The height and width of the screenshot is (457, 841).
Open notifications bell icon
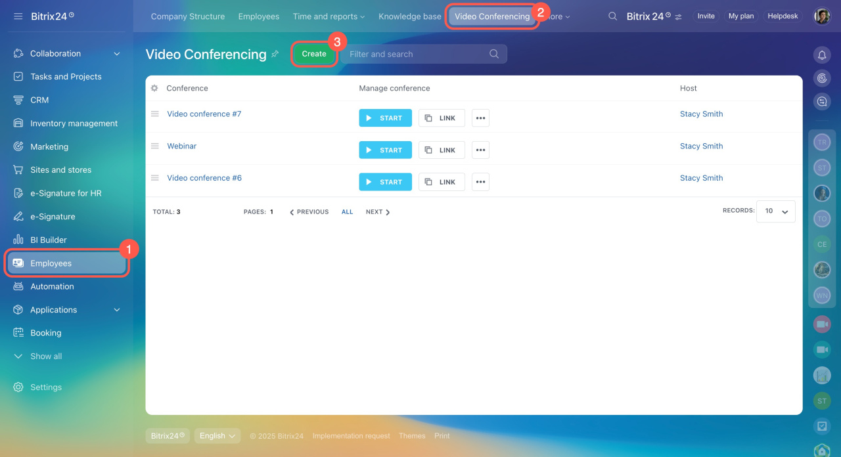pyautogui.click(x=821, y=54)
